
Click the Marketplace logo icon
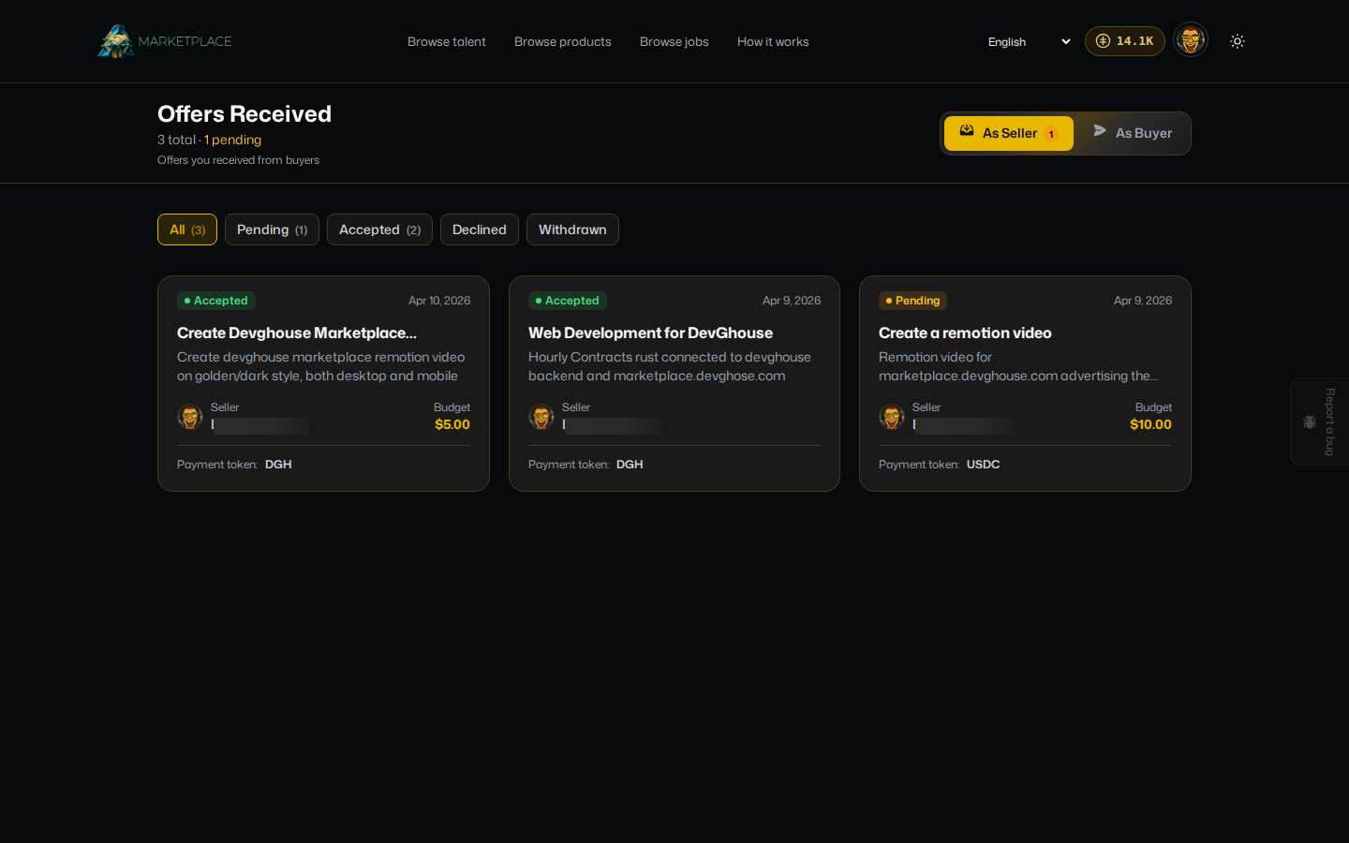coord(116,41)
